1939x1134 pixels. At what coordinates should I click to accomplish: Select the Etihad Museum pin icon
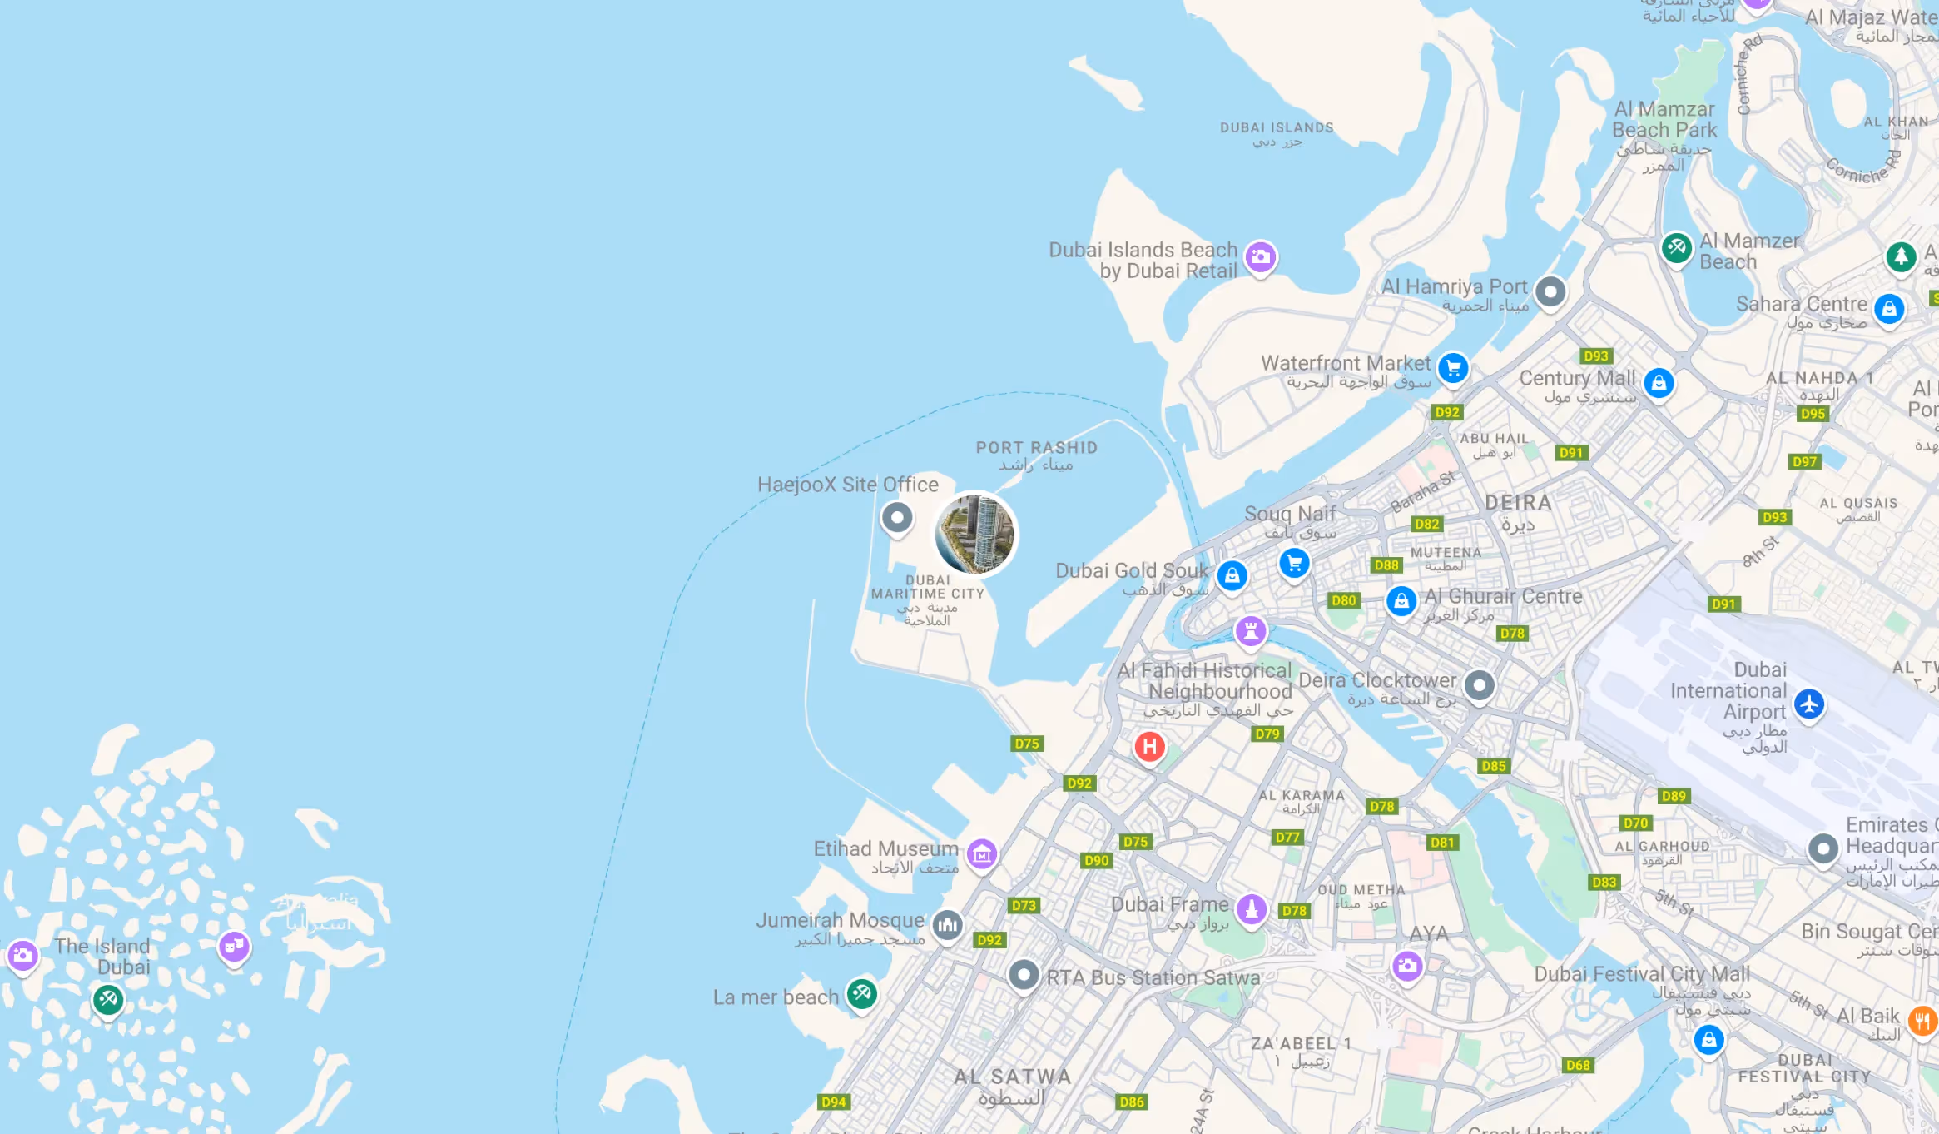click(982, 854)
